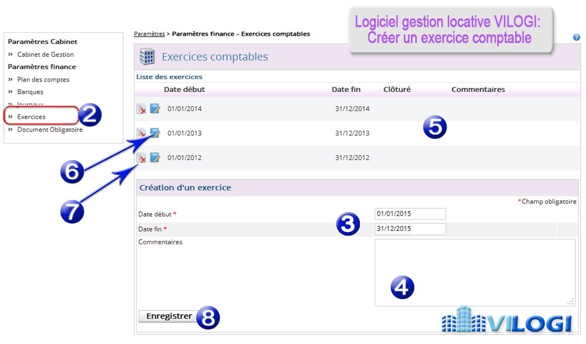Open Document Obligatoire page
586x344 pixels.
[x=50, y=130]
